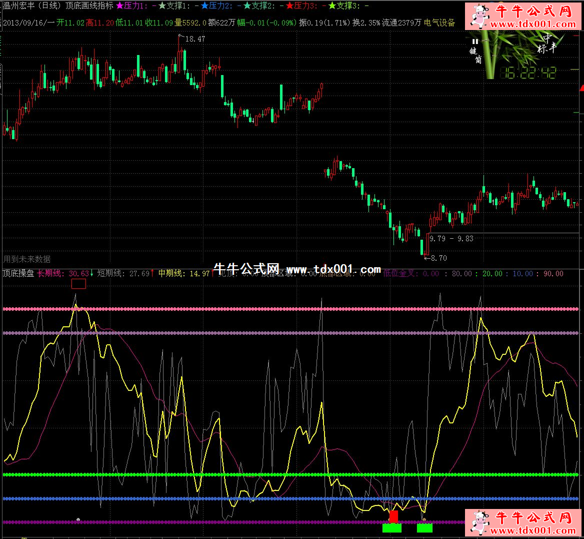Viewport: 584px width, 539px height.
Task: Click the white 支撑1 star marker
Action: 162,6
